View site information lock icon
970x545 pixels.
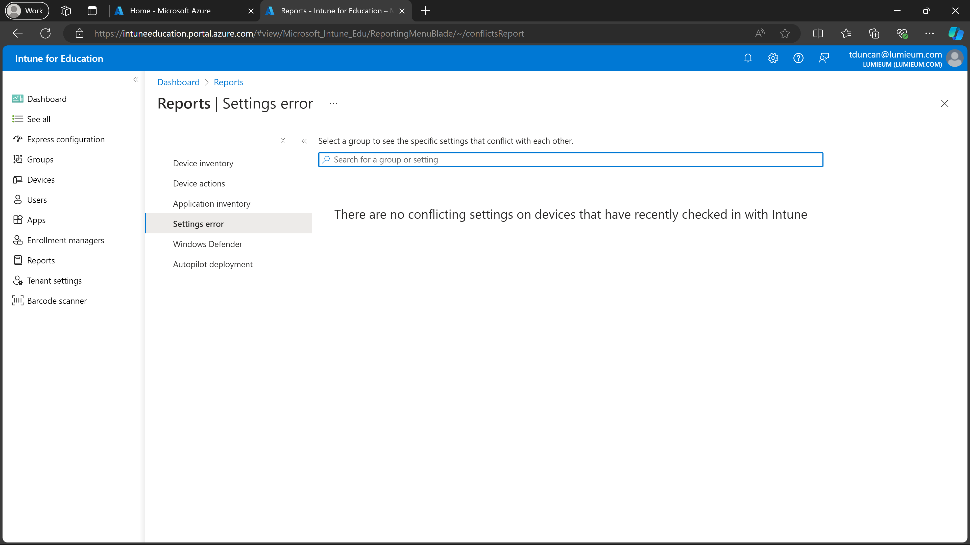click(x=80, y=34)
